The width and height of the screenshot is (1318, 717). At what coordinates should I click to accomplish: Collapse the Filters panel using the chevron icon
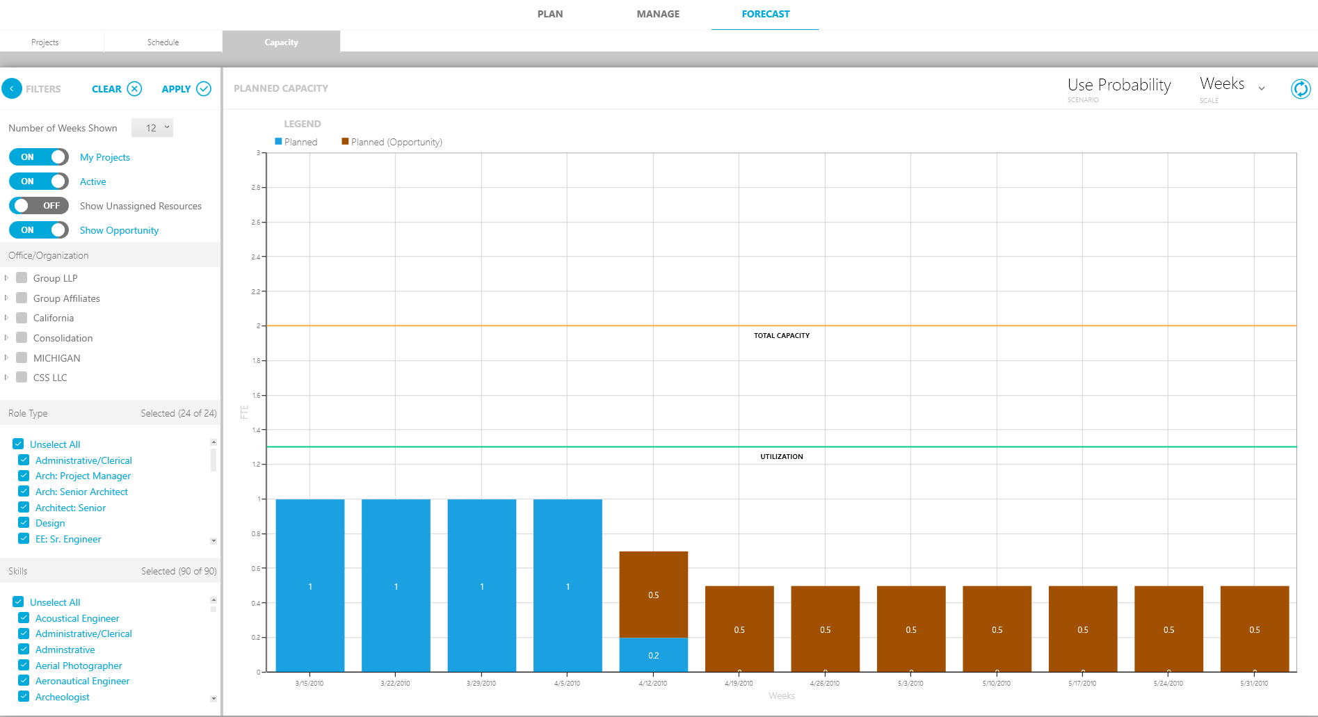click(x=11, y=88)
